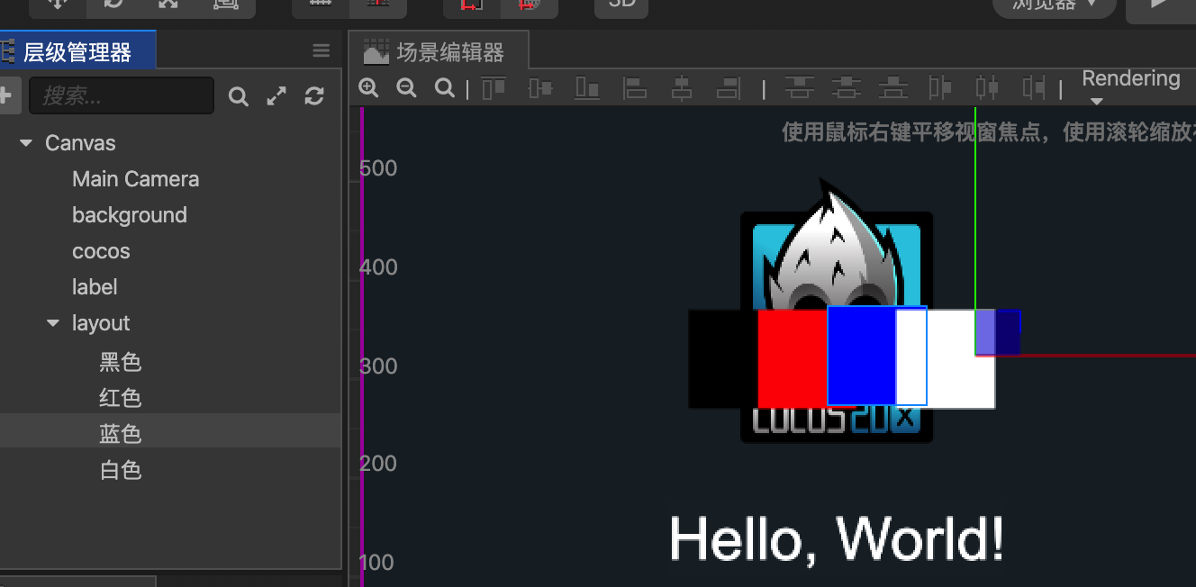Run the preview with the play button
The width and height of the screenshot is (1196, 587).
(x=1159, y=6)
